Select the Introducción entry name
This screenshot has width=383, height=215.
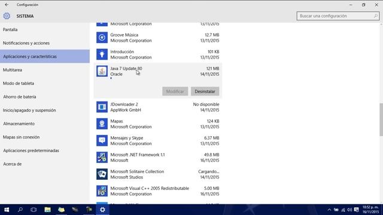coord(122,52)
